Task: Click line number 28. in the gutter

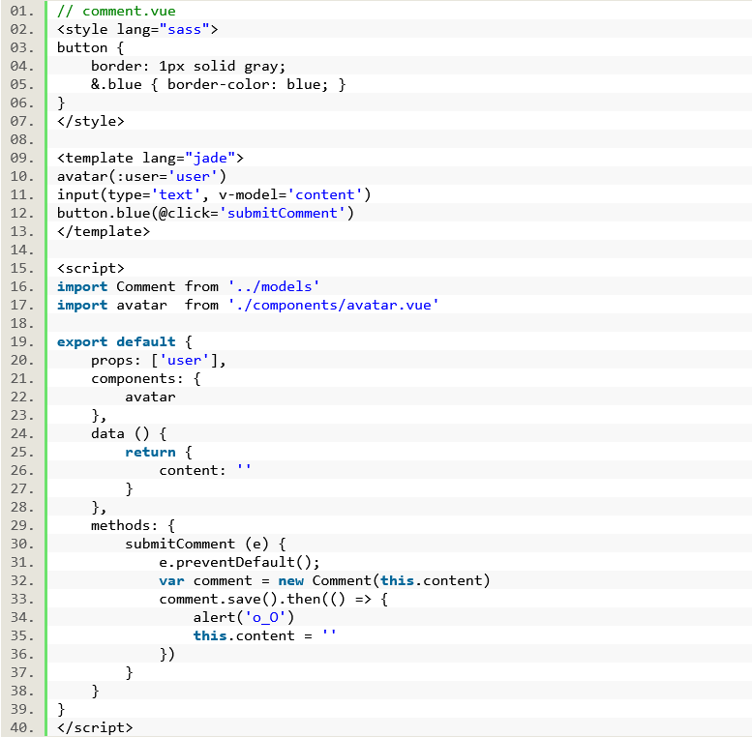Action: click(x=22, y=507)
